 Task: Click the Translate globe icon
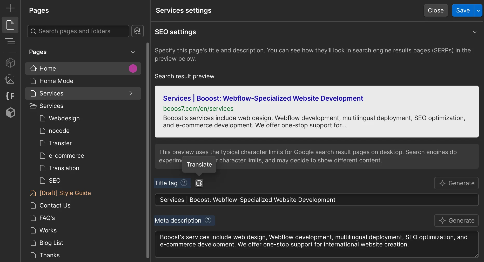(199, 183)
